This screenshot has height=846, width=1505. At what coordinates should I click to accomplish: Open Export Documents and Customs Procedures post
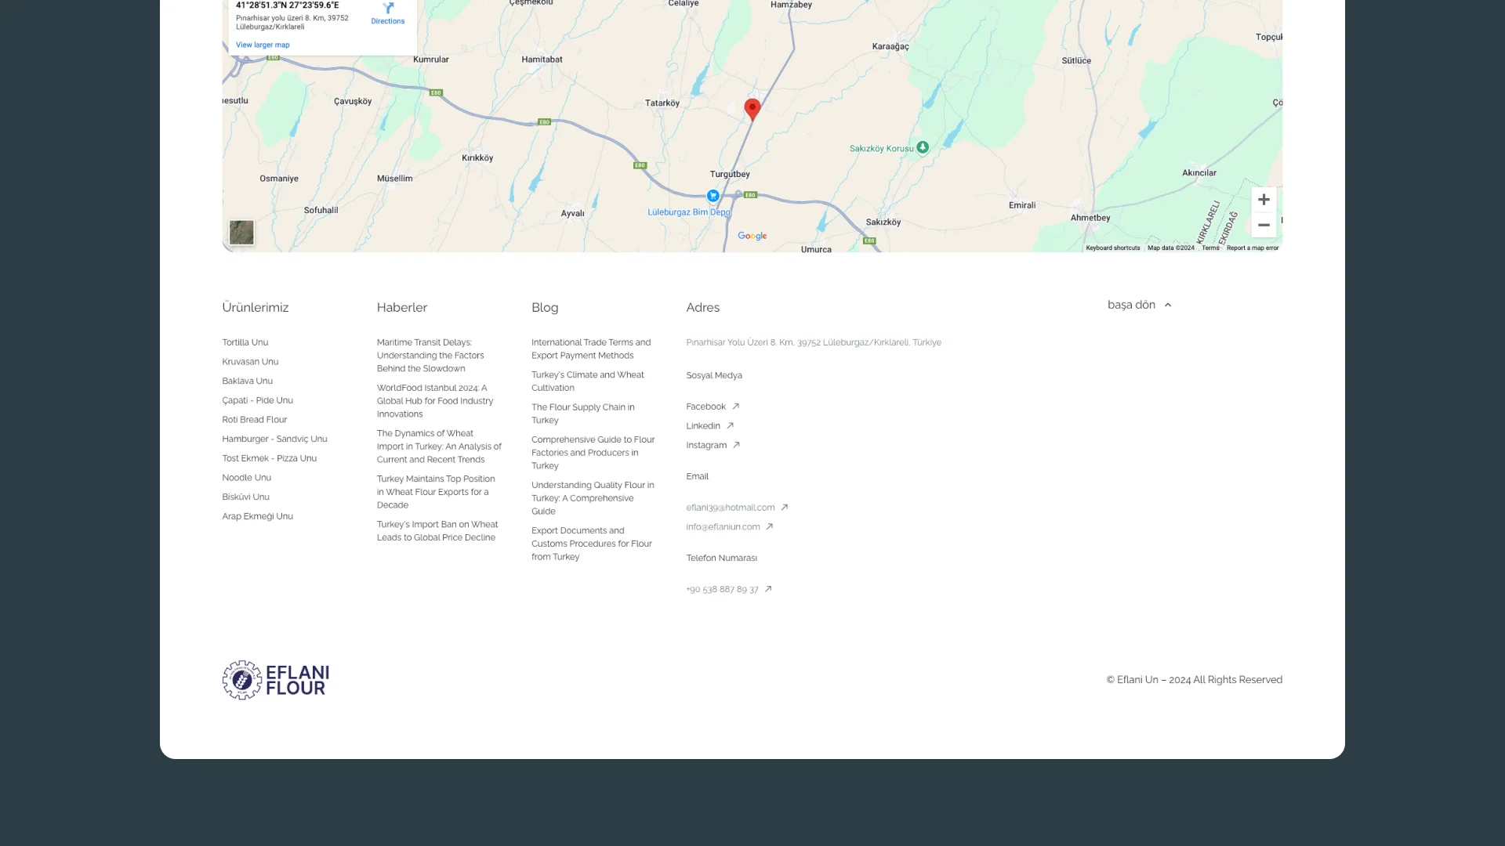[x=592, y=544]
